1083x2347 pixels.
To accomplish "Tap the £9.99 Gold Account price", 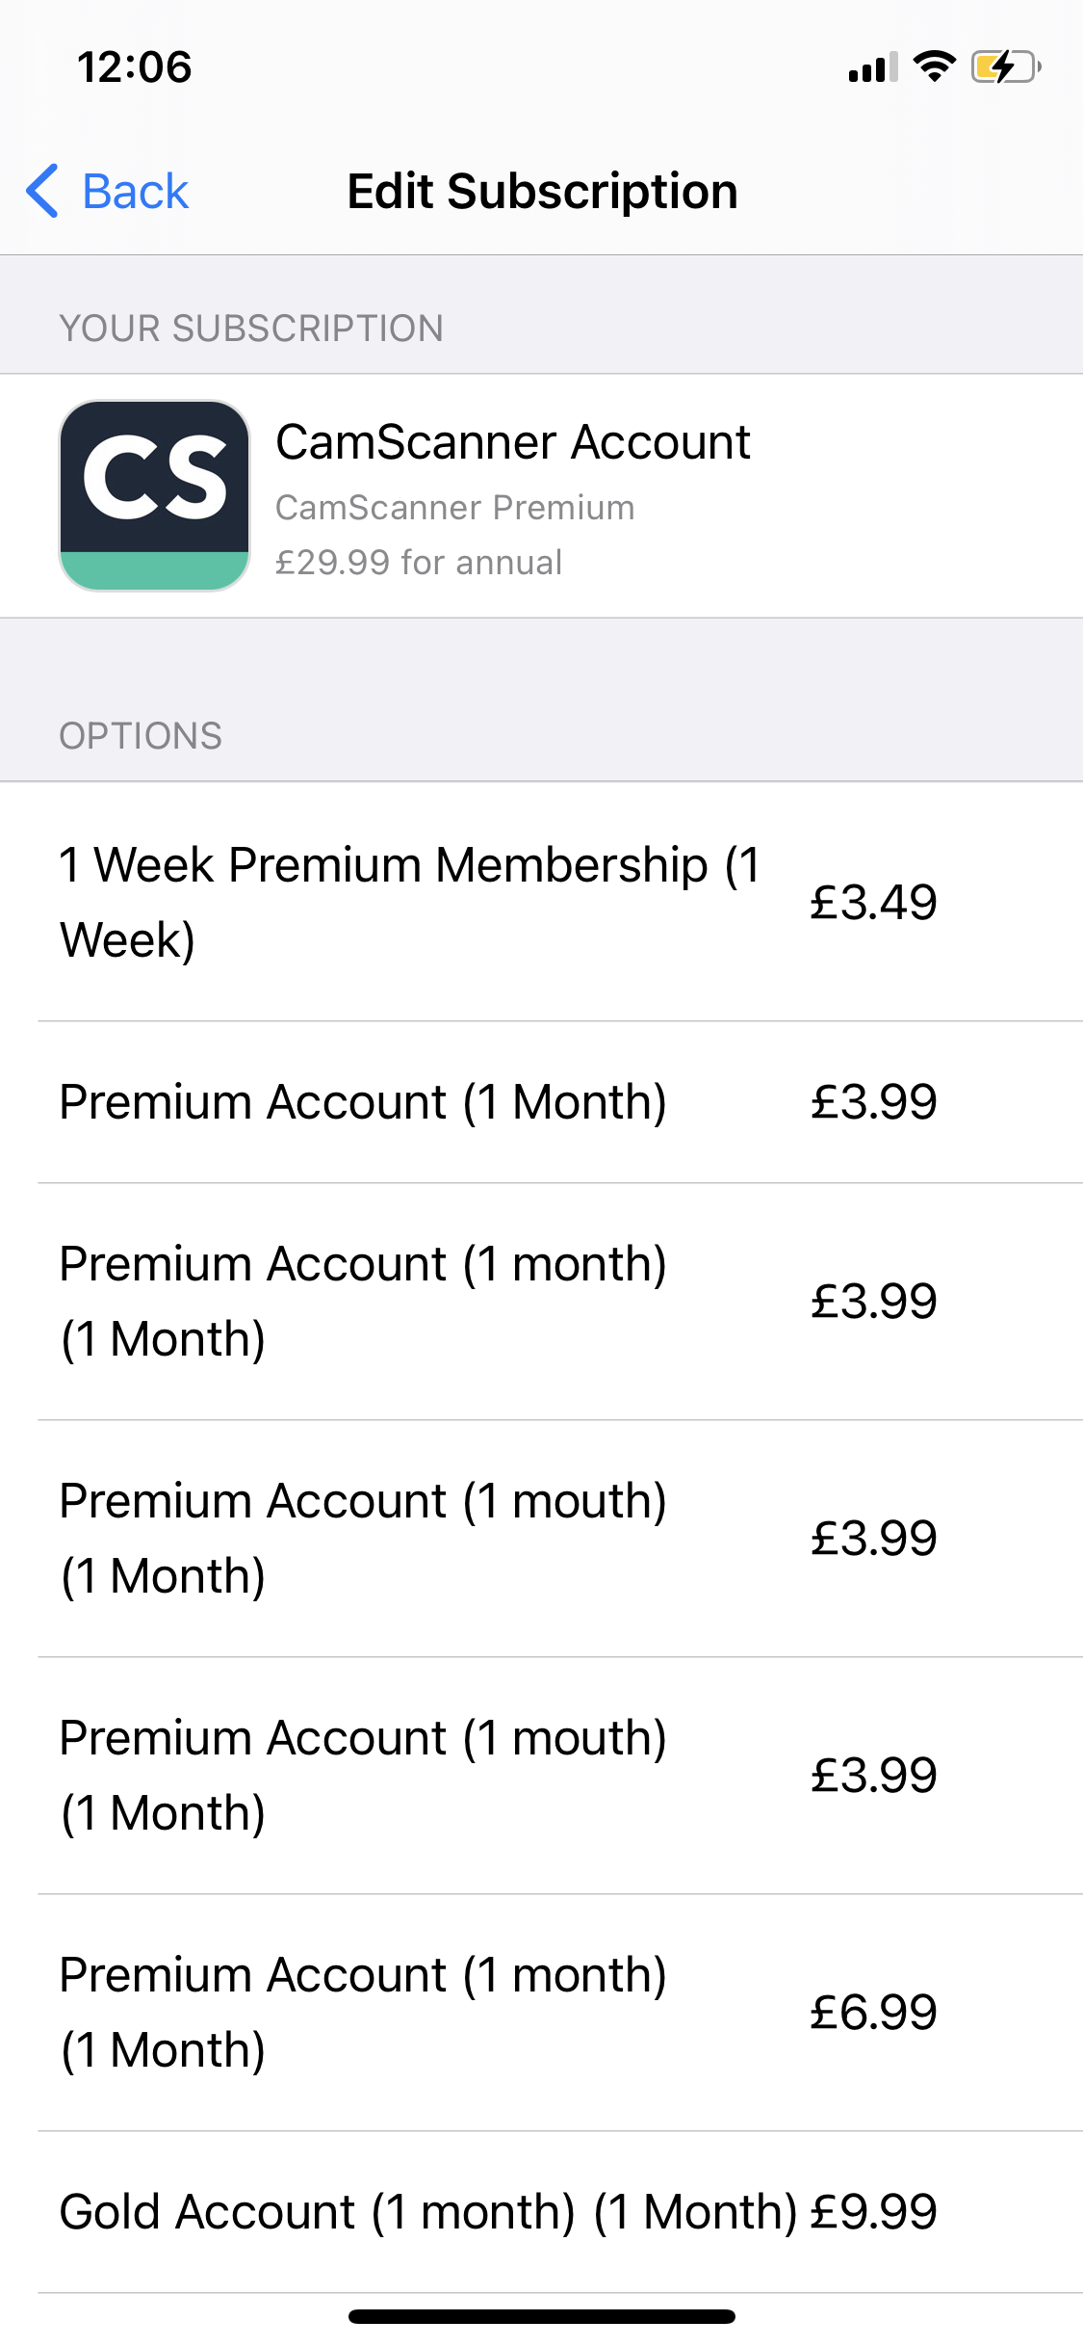I will tap(873, 2211).
